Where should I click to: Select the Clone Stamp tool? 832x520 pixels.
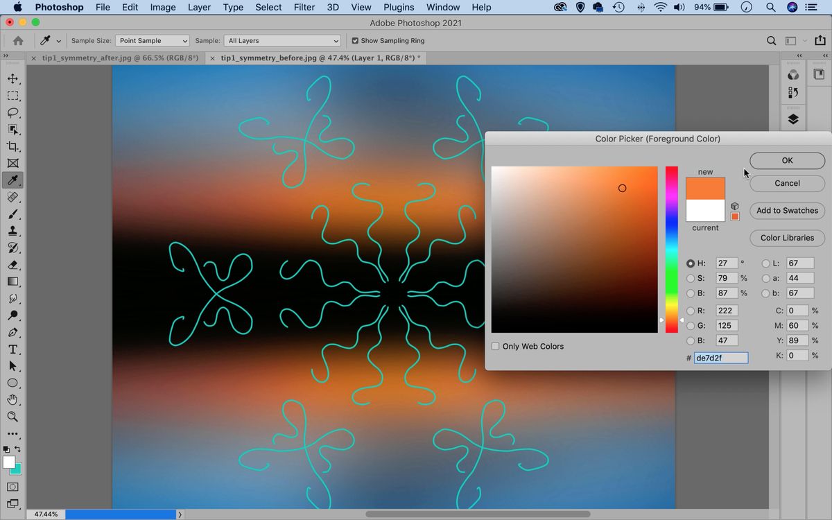[12, 230]
